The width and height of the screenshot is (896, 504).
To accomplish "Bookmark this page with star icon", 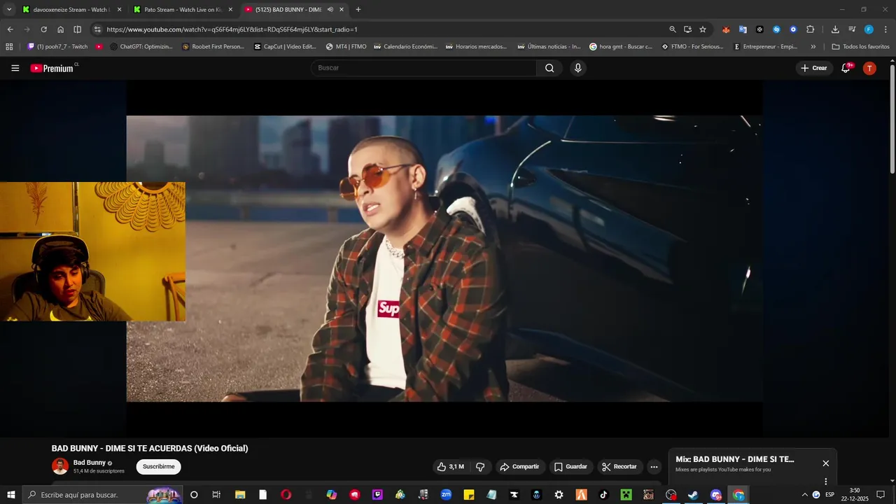I will click(x=703, y=29).
